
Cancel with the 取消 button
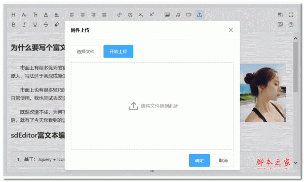coord(223,160)
